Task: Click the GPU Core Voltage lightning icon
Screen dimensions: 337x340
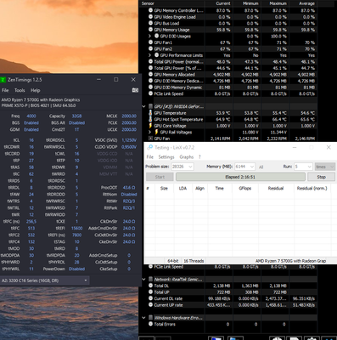Action: (x=150, y=126)
